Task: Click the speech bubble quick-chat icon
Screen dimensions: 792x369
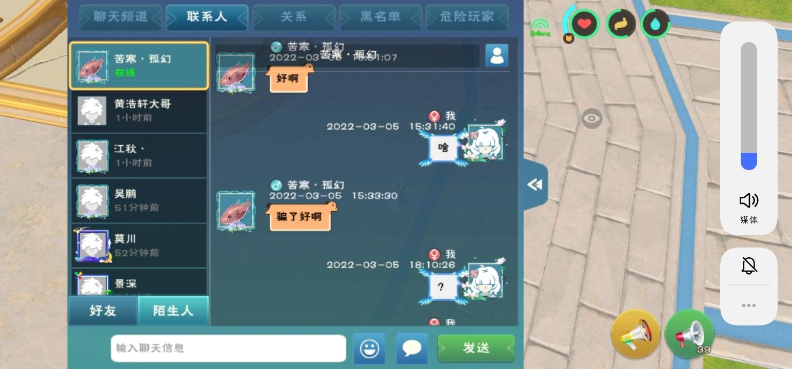Action: (x=412, y=348)
